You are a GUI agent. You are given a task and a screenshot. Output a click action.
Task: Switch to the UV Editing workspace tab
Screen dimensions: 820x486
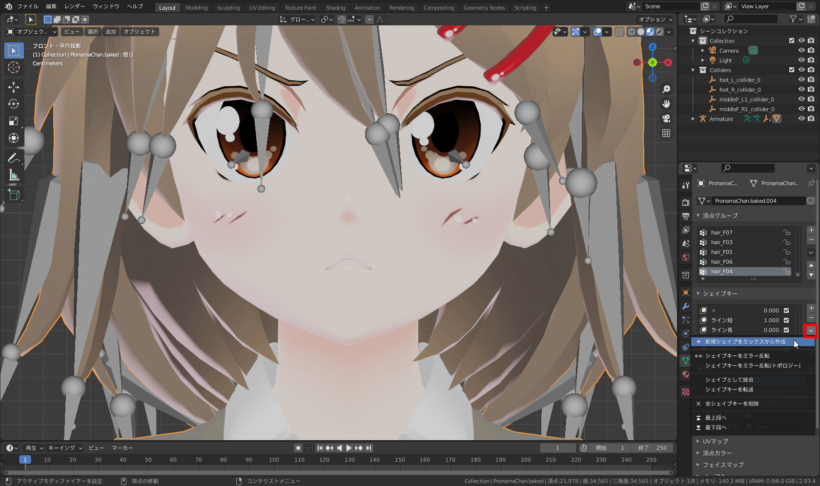[x=262, y=7]
